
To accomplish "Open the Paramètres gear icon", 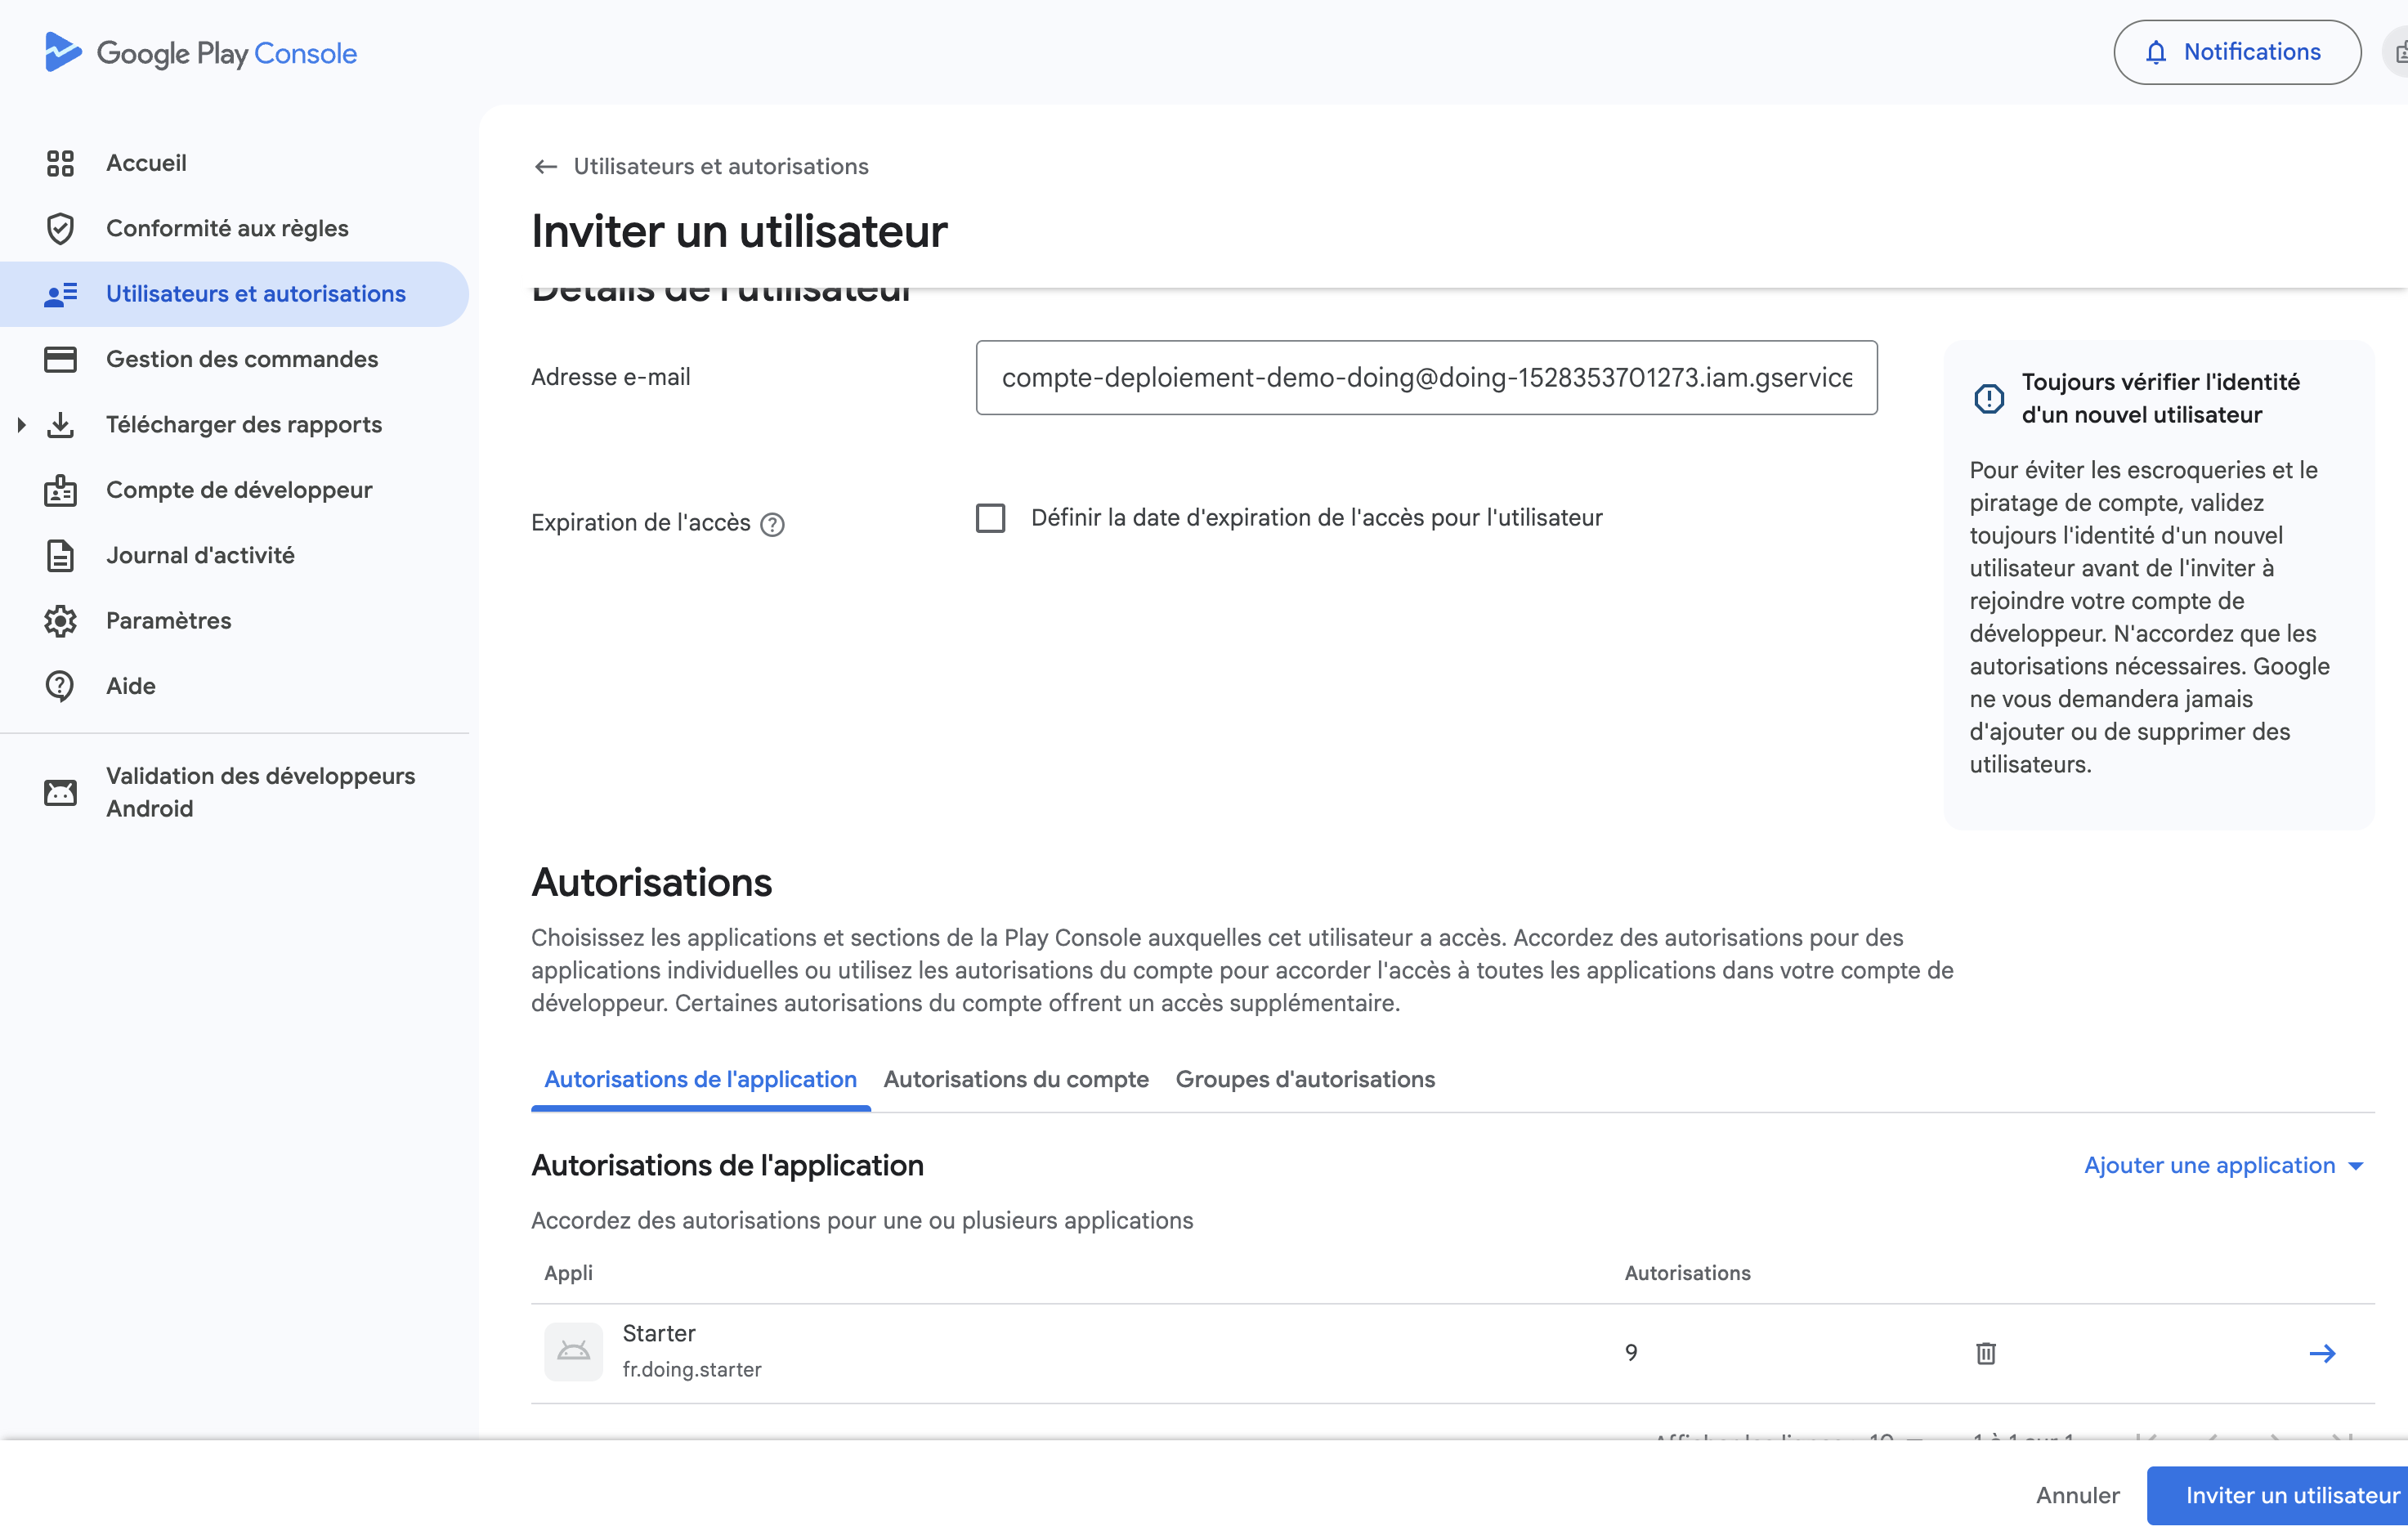I will pyautogui.click(x=60, y=621).
